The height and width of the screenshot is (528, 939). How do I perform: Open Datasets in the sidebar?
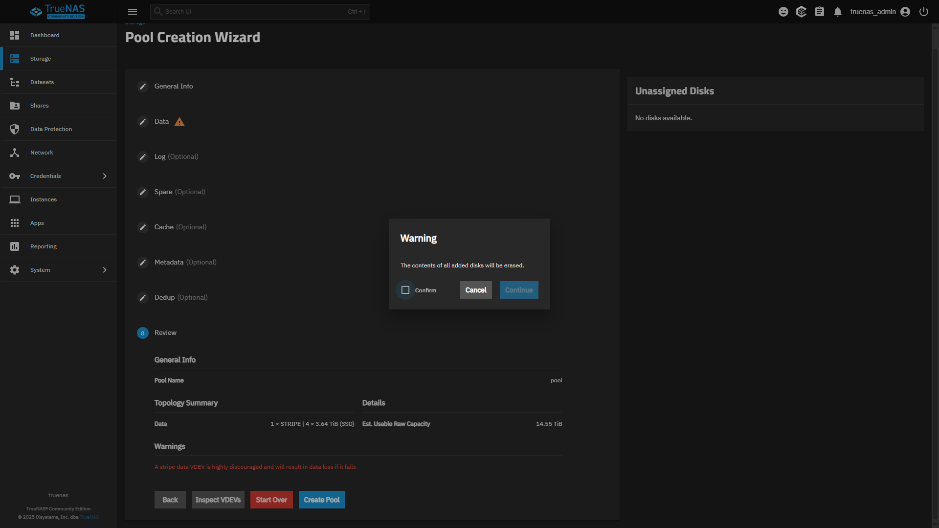pos(42,82)
